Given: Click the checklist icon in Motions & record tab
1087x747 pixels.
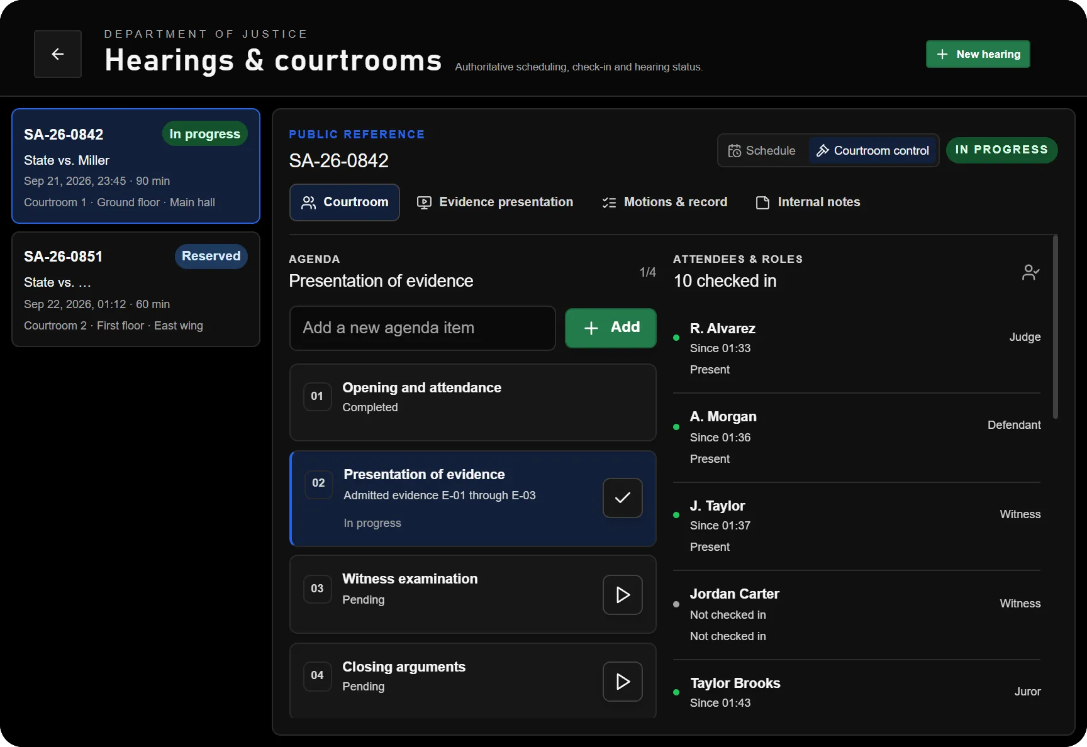Looking at the screenshot, I should [x=609, y=202].
